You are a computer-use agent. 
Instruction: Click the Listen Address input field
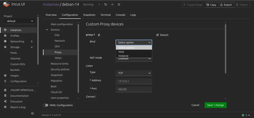pos(134,81)
